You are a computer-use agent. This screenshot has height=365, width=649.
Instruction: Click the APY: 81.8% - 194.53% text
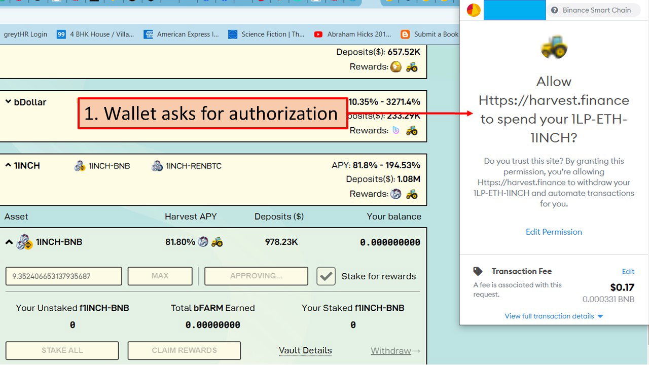376,165
